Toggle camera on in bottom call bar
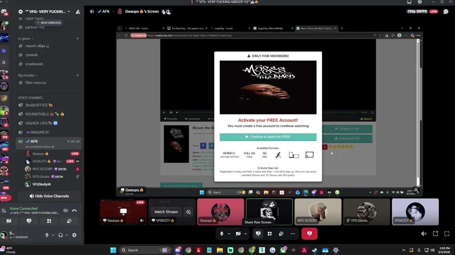Viewport: 455px width, 255px height. click(238, 233)
